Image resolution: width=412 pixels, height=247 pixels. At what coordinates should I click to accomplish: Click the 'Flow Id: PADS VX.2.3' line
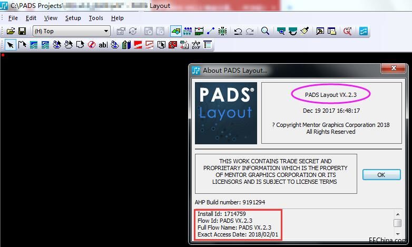point(225,221)
